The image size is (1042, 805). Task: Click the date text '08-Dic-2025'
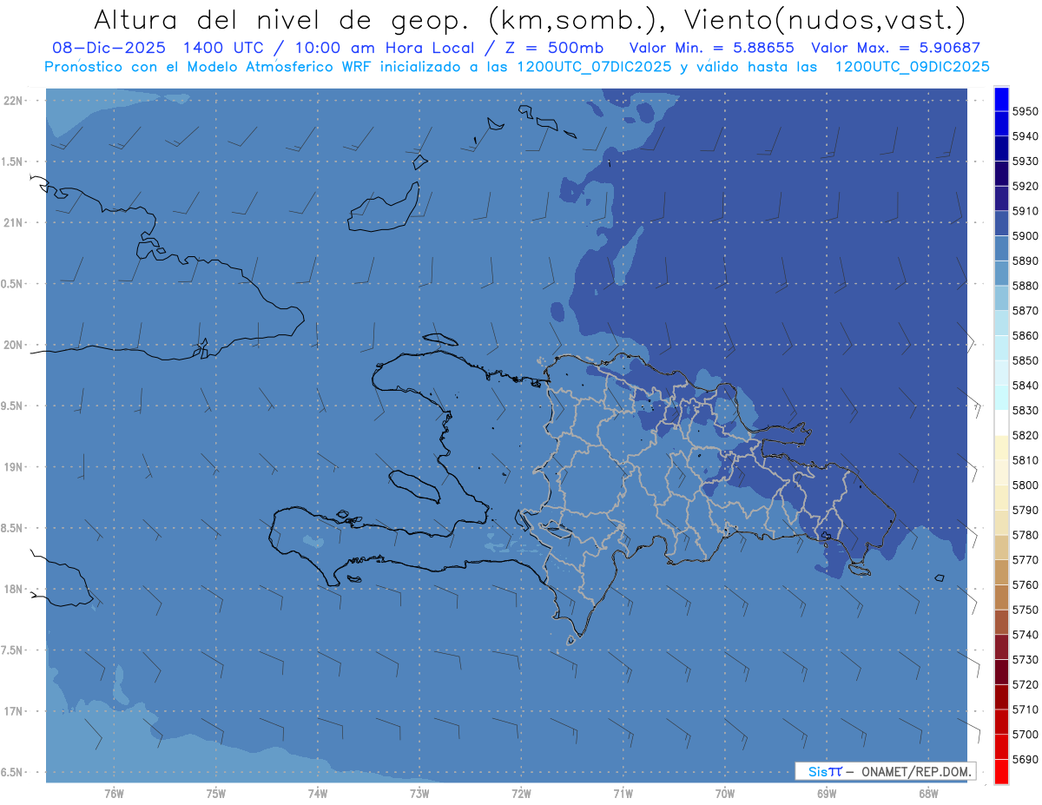[x=111, y=49]
